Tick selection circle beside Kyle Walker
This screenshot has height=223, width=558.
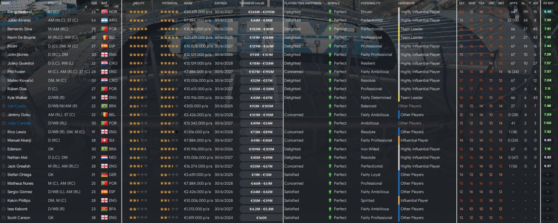point(3,98)
